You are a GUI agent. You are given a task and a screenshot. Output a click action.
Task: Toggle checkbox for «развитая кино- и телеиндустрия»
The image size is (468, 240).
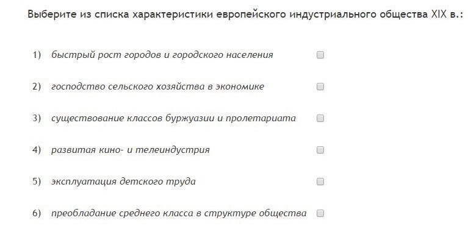pyautogui.click(x=320, y=150)
